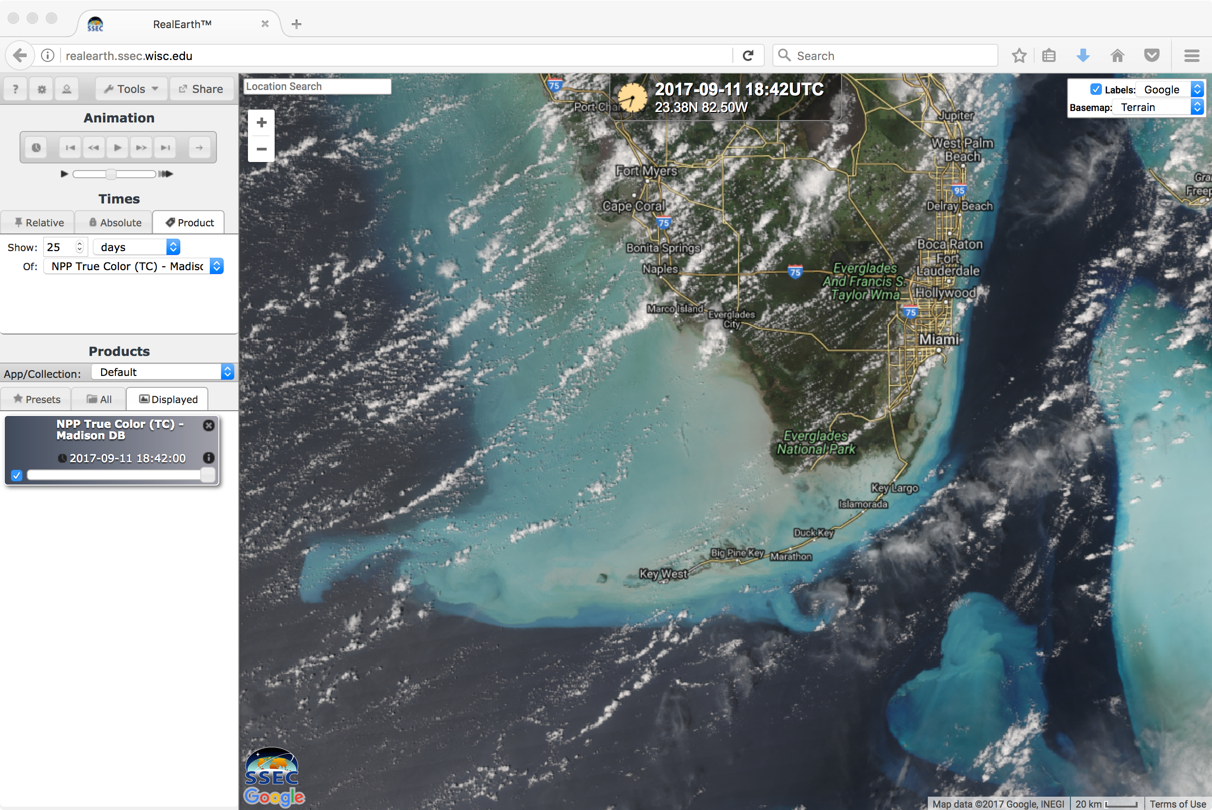This screenshot has height=810, width=1212.
Task: Open the product layer info icon
Action: [209, 458]
